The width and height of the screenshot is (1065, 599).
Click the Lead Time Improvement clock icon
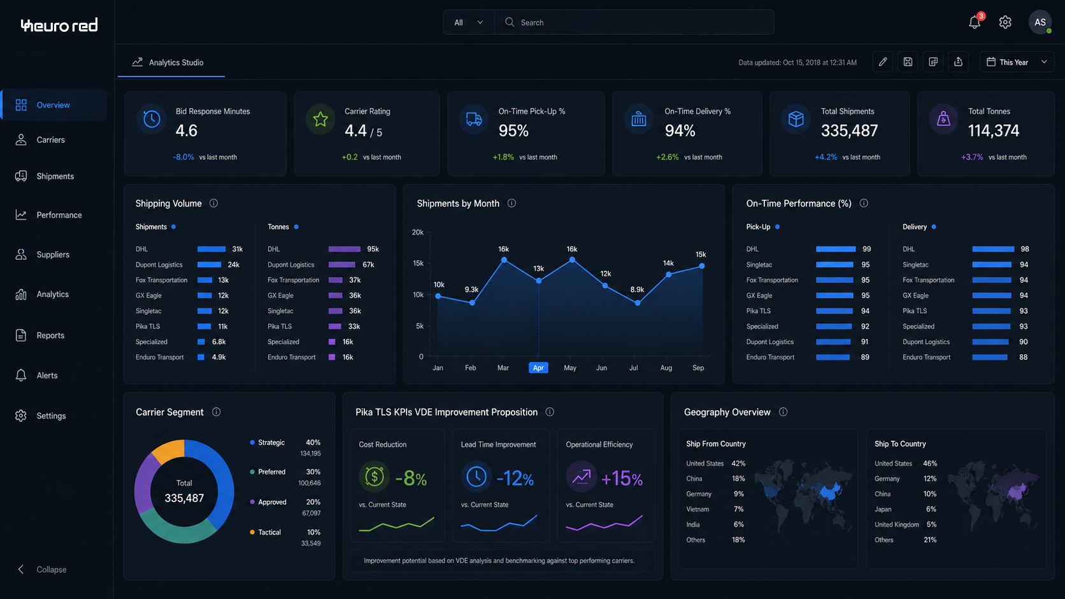pyautogui.click(x=476, y=477)
